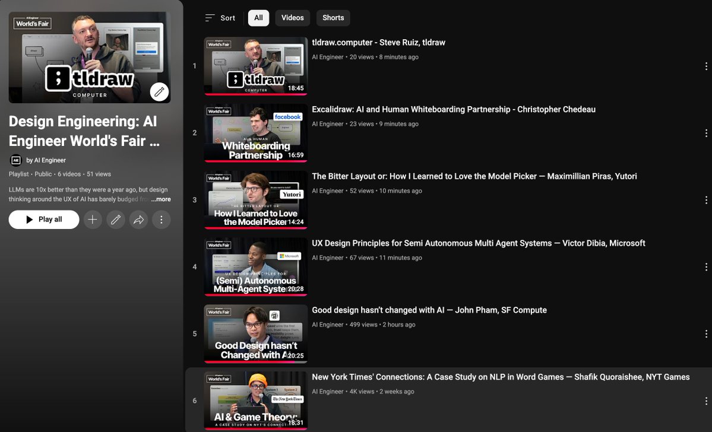Select the All filter chip
The height and width of the screenshot is (432, 712).
point(258,18)
